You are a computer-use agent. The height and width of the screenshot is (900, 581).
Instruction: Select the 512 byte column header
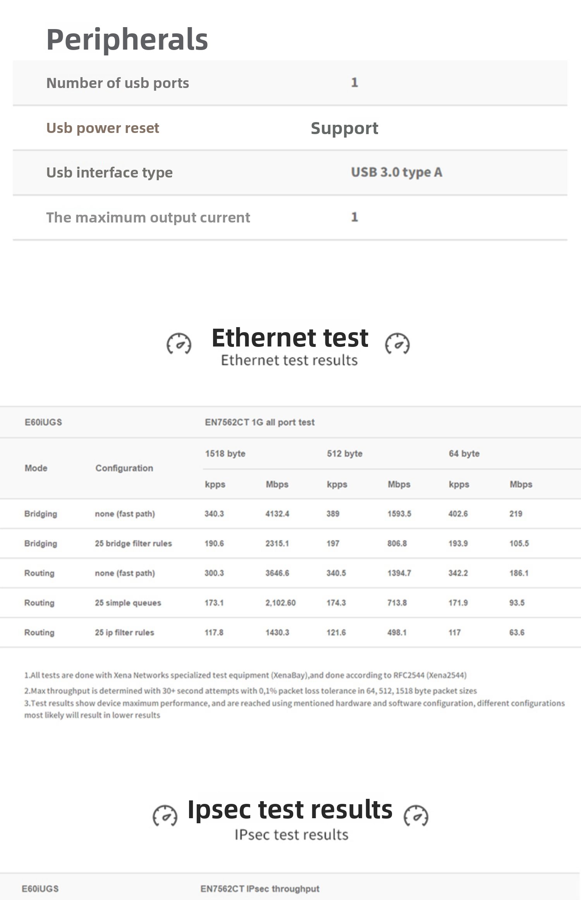click(x=344, y=453)
